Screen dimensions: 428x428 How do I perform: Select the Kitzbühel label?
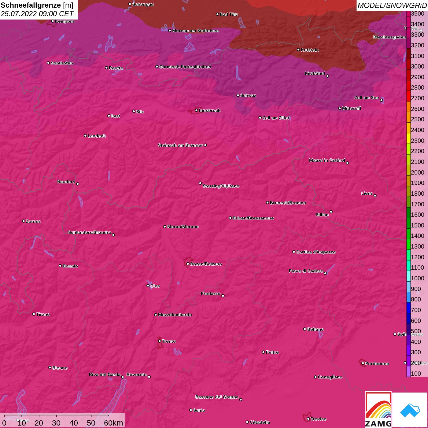point(315,73)
